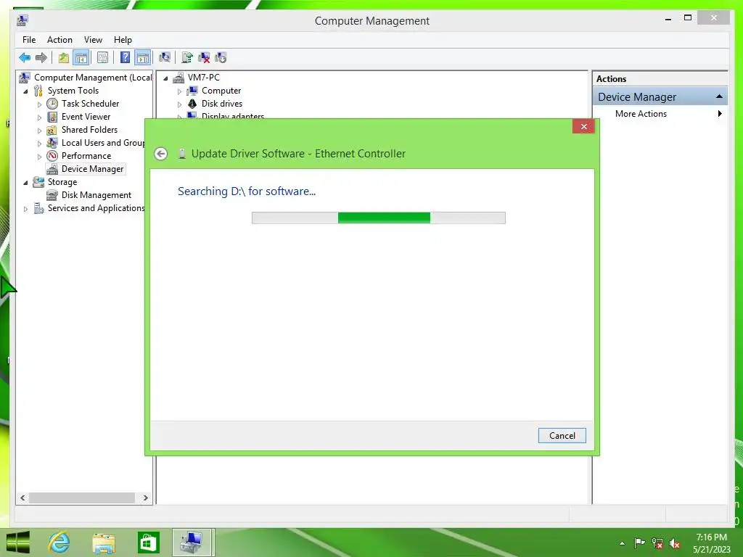The image size is (743, 557).
Task: Expand the Task Scheduler node
Action: 39,104
